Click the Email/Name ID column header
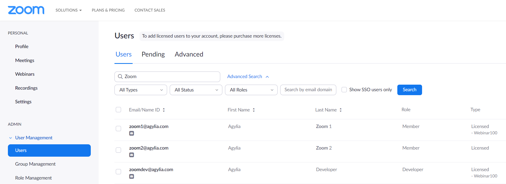Screen dimensions: 506x184 (144, 110)
